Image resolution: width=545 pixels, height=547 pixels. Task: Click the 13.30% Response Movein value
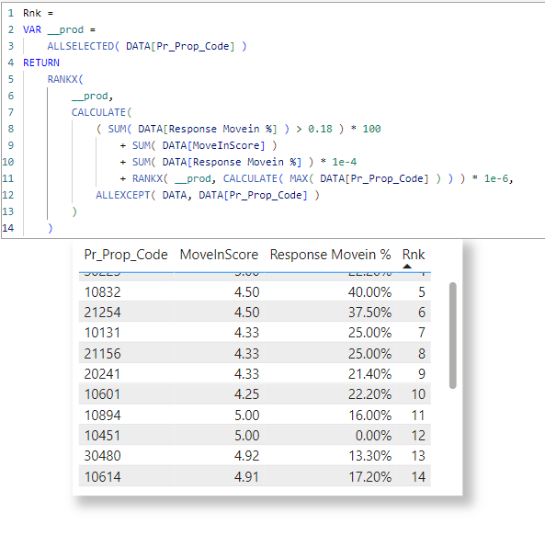369,456
